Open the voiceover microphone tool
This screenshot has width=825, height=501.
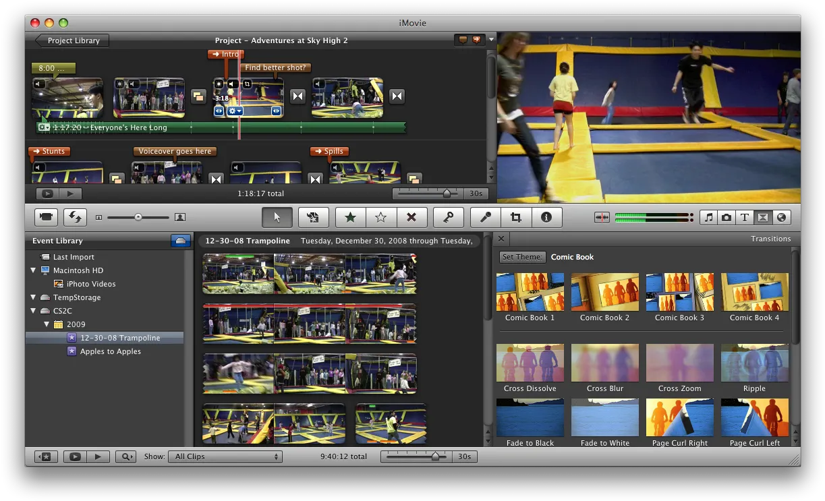click(485, 217)
